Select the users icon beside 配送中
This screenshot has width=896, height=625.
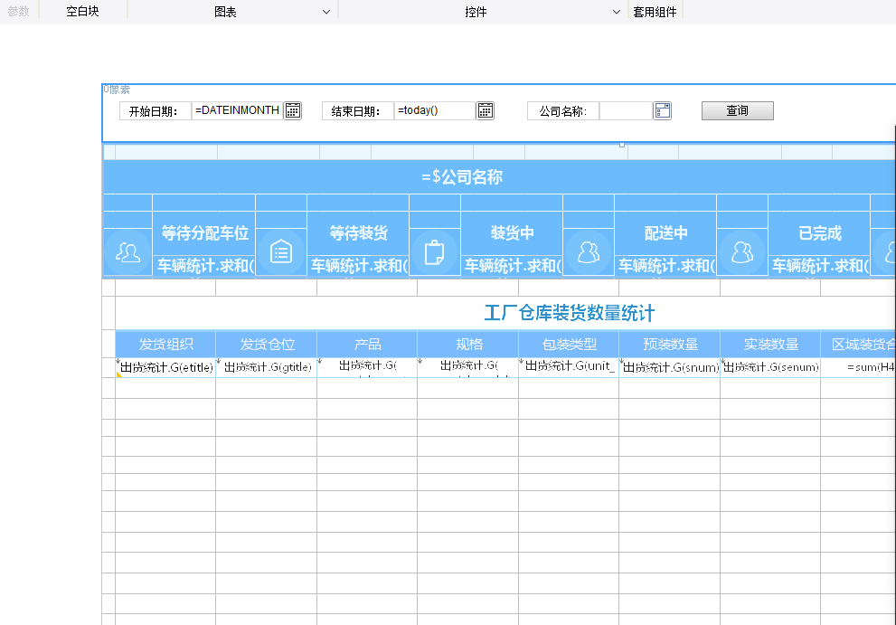589,252
